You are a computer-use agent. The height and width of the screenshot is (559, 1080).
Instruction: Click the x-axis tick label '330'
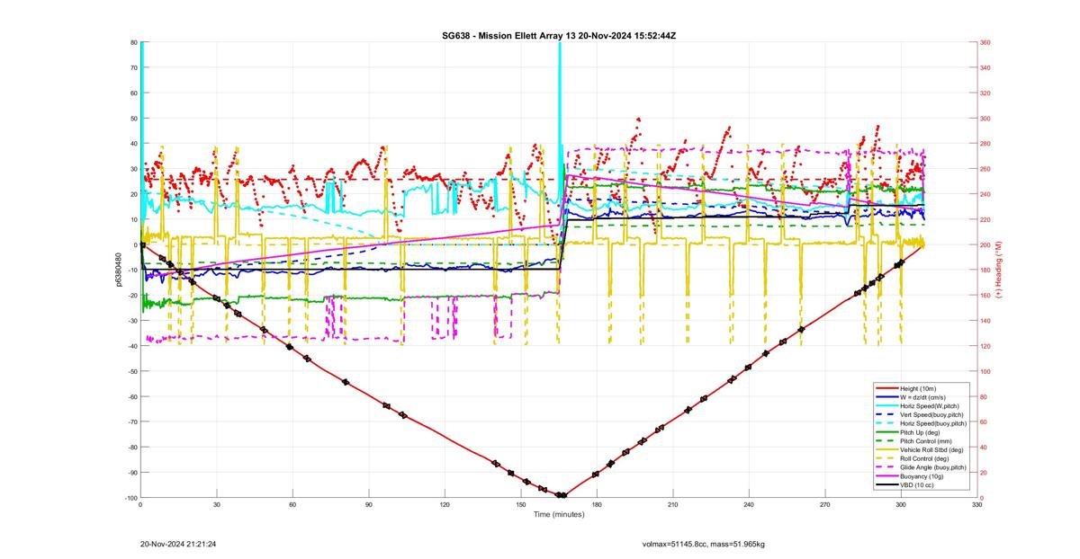pyautogui.click(x=976, y=505)
